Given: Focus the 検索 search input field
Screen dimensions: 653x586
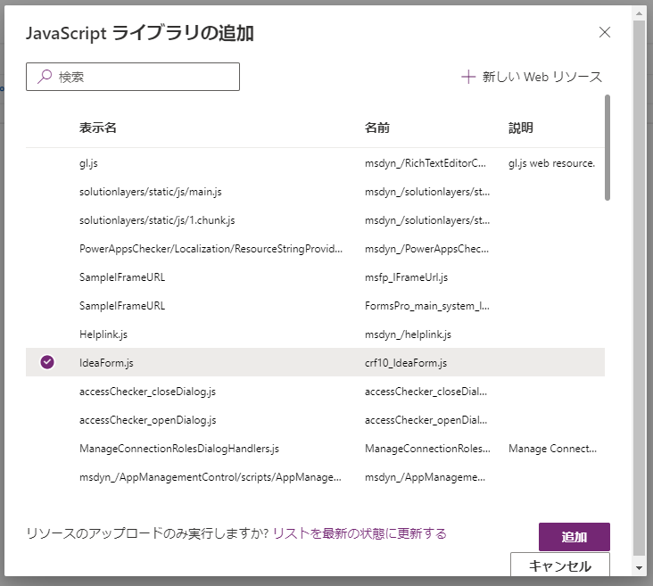Looking at the screenshot, I should coord(133,77).
